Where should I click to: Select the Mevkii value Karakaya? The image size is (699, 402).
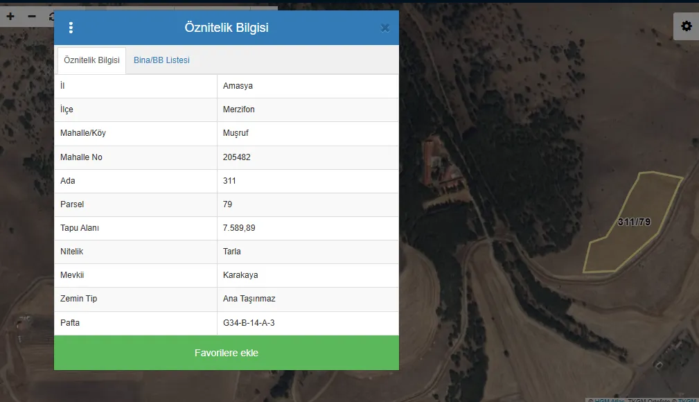240,275
